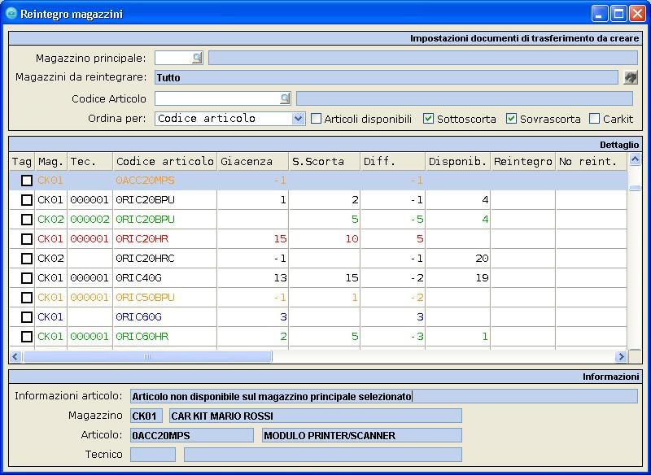
Task: Click the Tag column header
Action: point(22,161)
